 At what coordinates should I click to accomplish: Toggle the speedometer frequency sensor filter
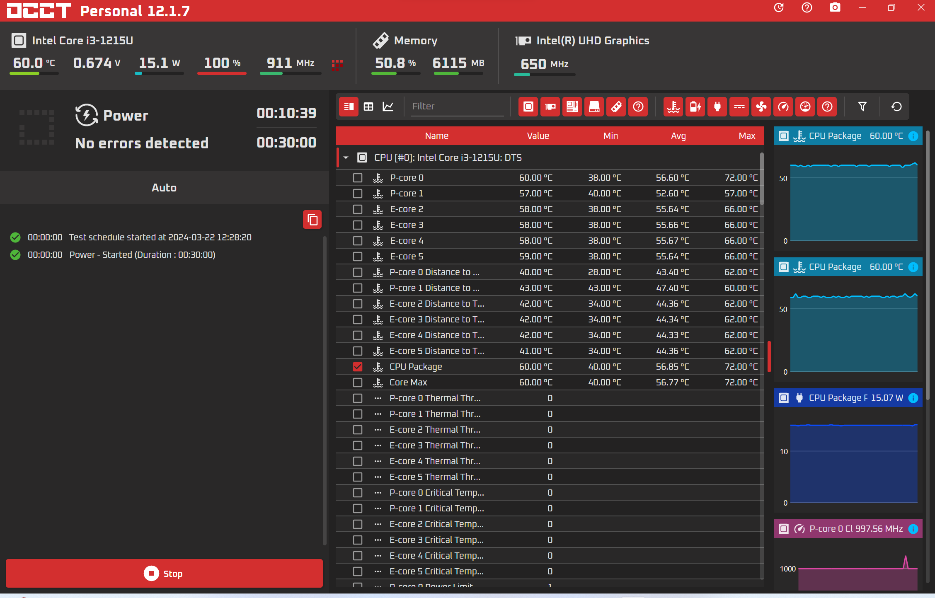(783, 107)
